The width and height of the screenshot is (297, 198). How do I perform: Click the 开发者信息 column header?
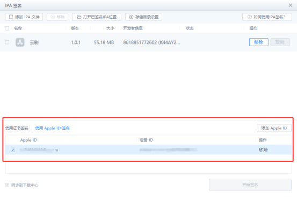pos(133,28)
